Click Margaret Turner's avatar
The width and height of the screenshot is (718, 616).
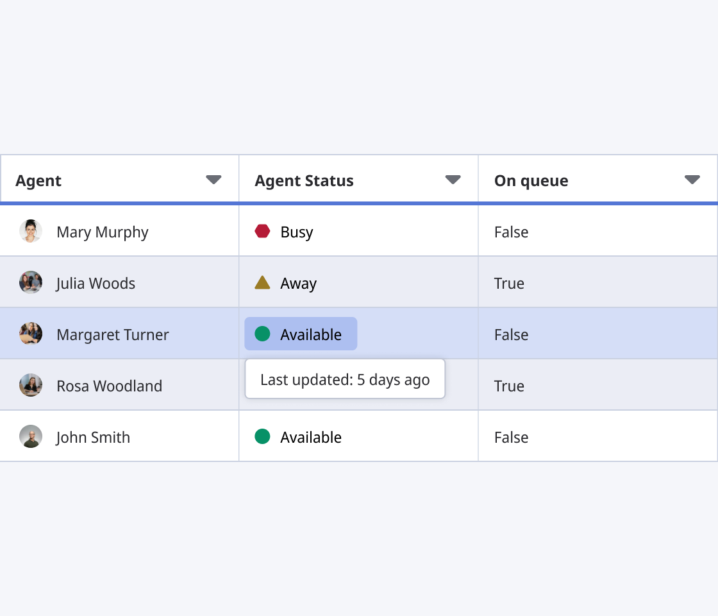click(31, 334)
